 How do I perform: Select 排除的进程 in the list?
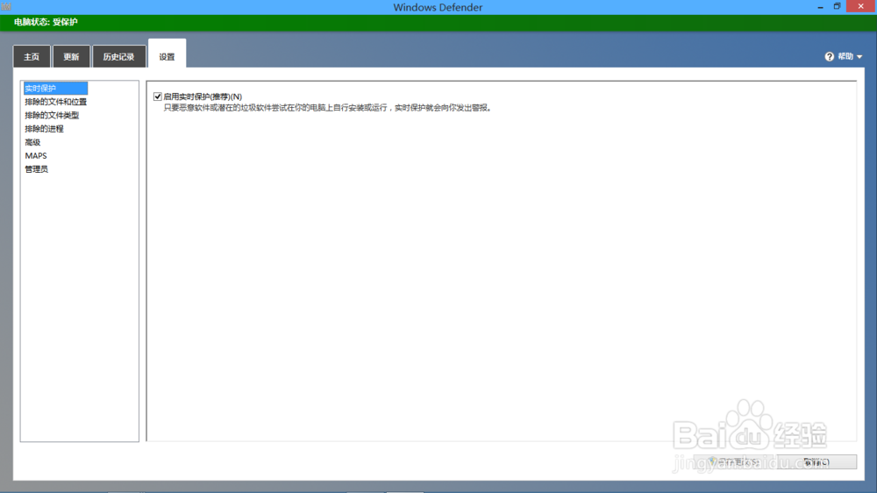point(44,129)
